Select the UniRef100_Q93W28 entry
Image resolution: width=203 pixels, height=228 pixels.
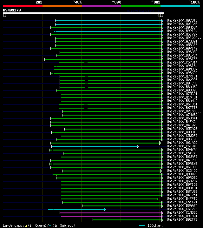pos(182,174)
